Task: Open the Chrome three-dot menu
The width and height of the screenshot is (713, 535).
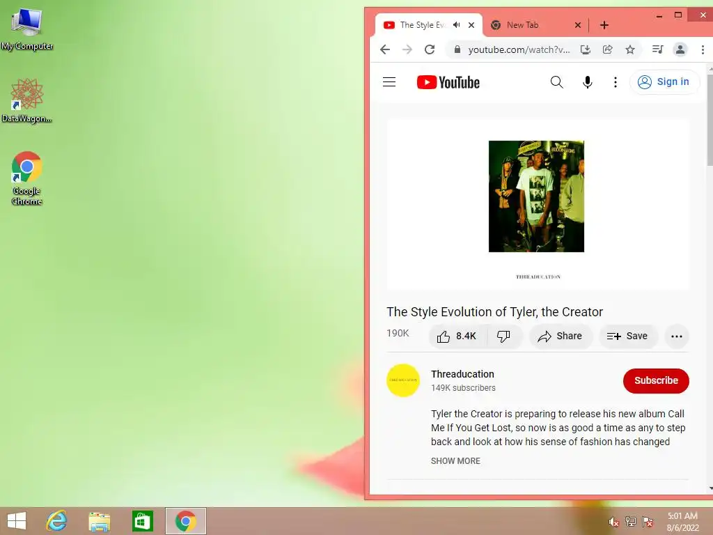Action: pos(703,49)
